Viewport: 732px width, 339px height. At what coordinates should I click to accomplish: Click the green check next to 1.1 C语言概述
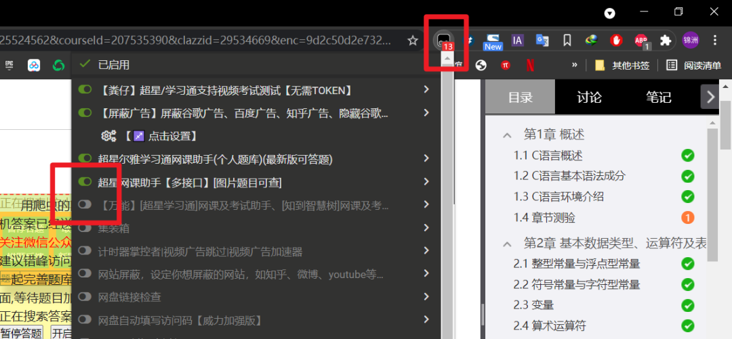click(688, 155)
